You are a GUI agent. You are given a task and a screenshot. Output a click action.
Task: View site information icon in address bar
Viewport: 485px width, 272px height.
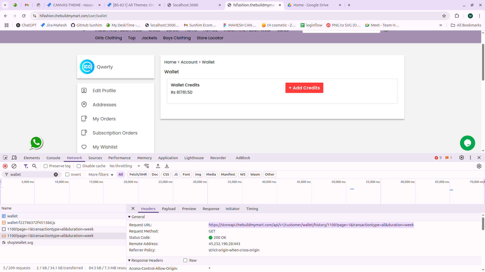point(35,16)
